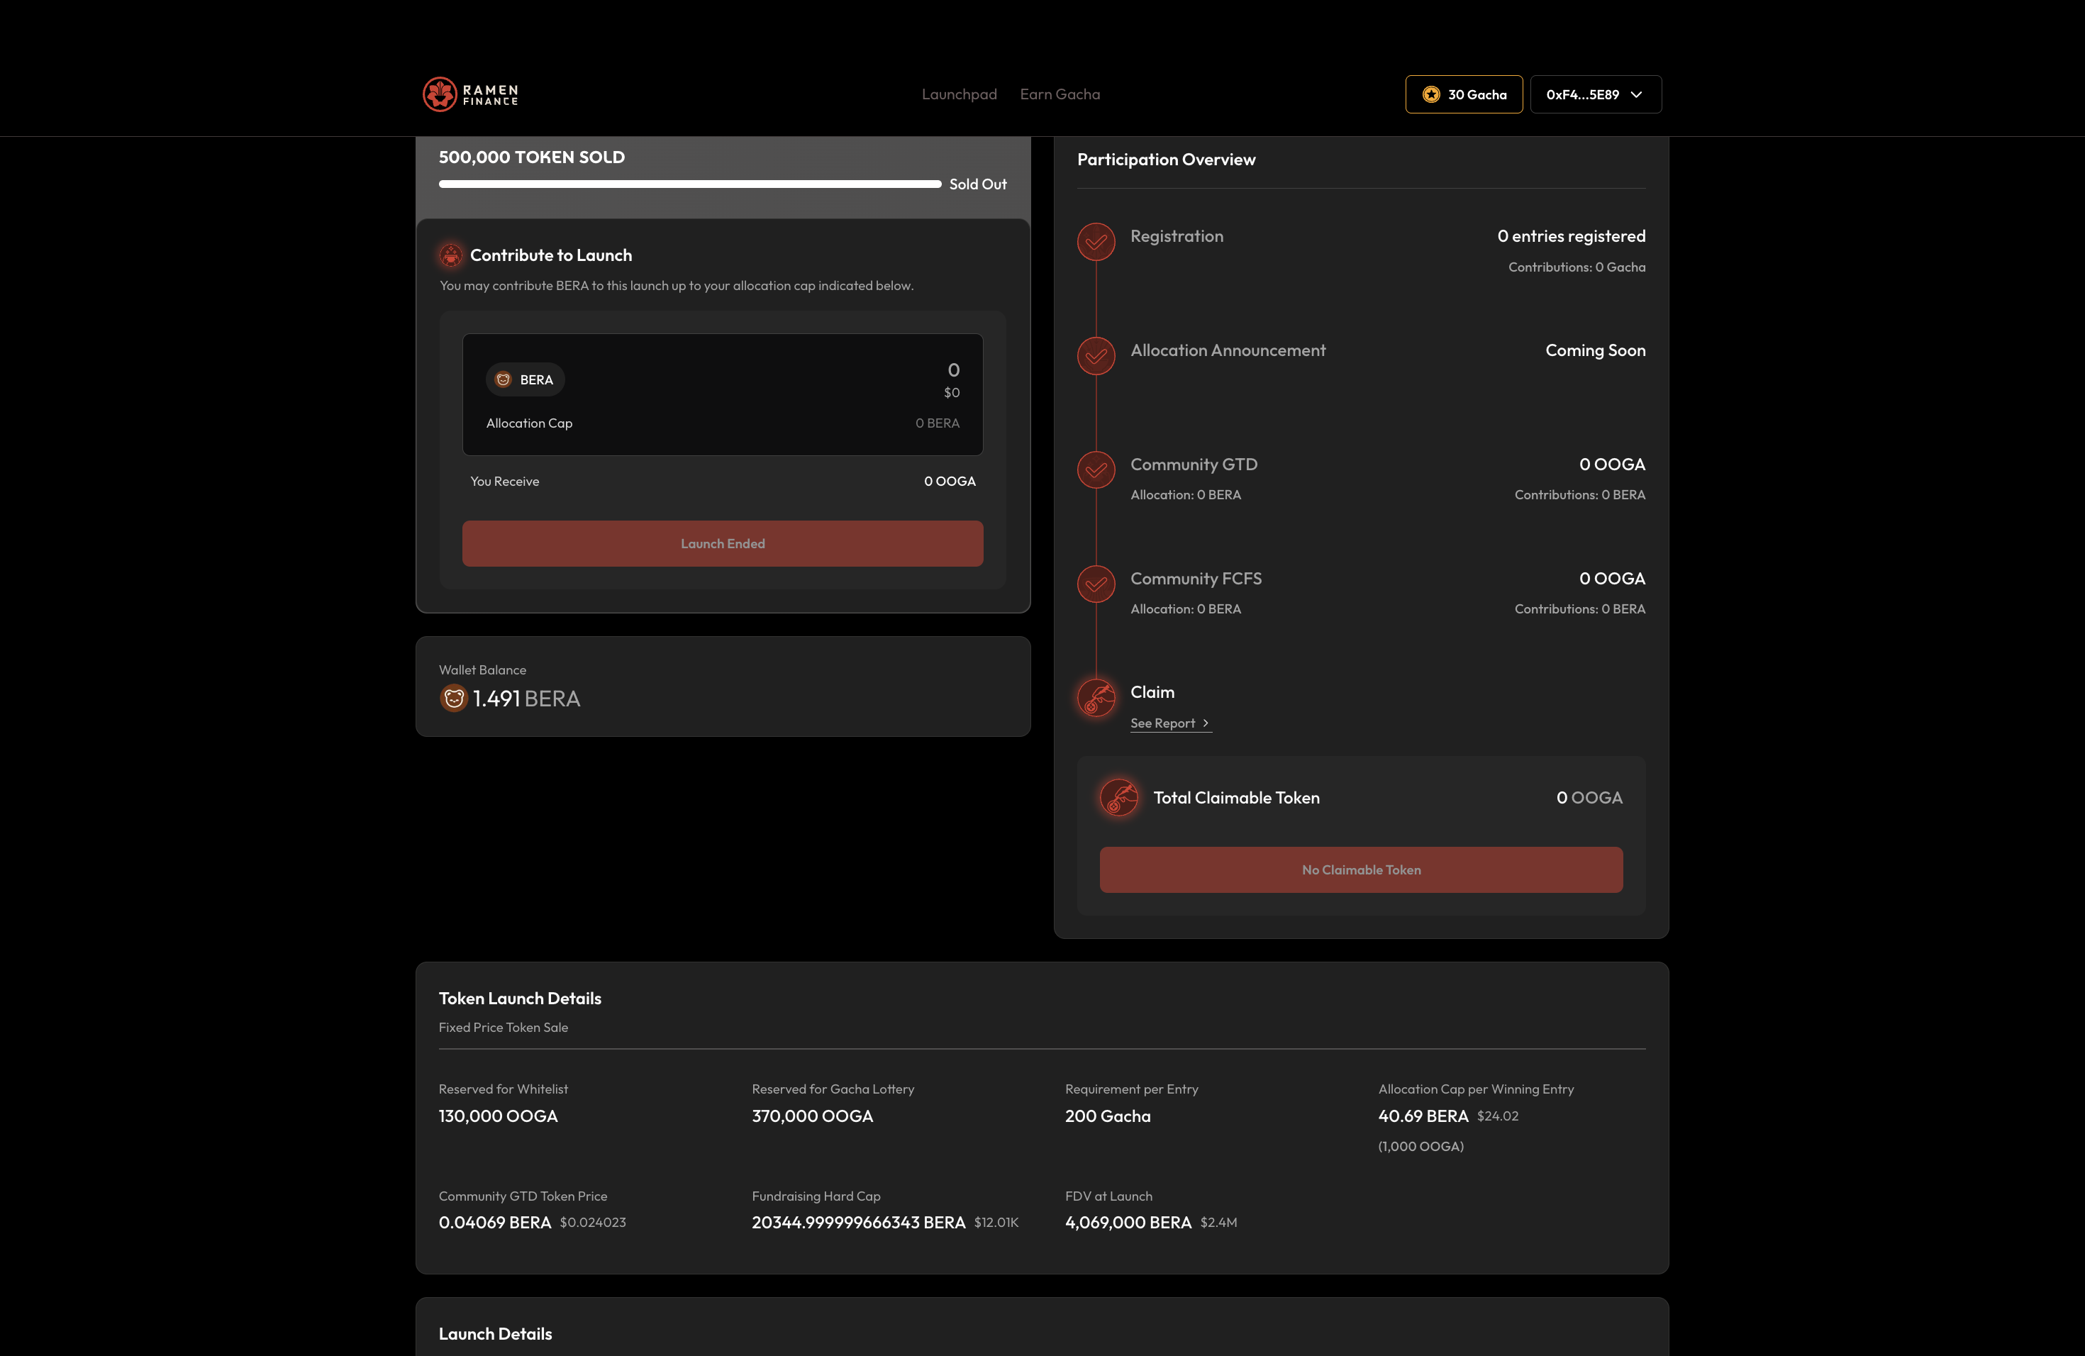Open the Earn Gacha nav item
This screenshot has width=2085, height=1356.
pyautogui.click(x=1059, y=94)
